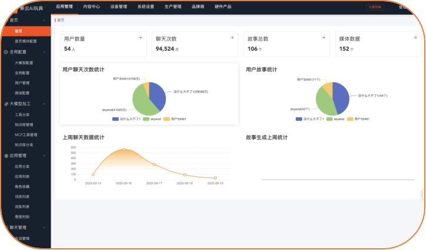Click the arrow icon on 故事总数 card
426x250 pixels.
click(321, 38)
